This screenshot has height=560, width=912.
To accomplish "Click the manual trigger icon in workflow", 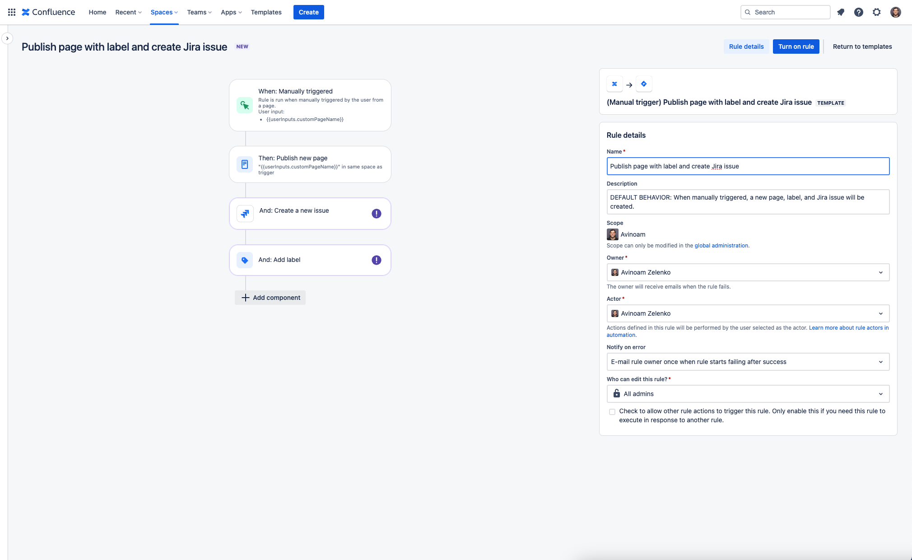I will (245, 104).
